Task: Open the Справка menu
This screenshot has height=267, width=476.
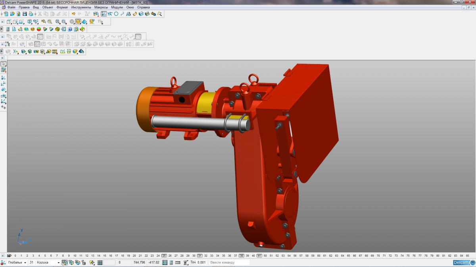Action: [143, 7]
